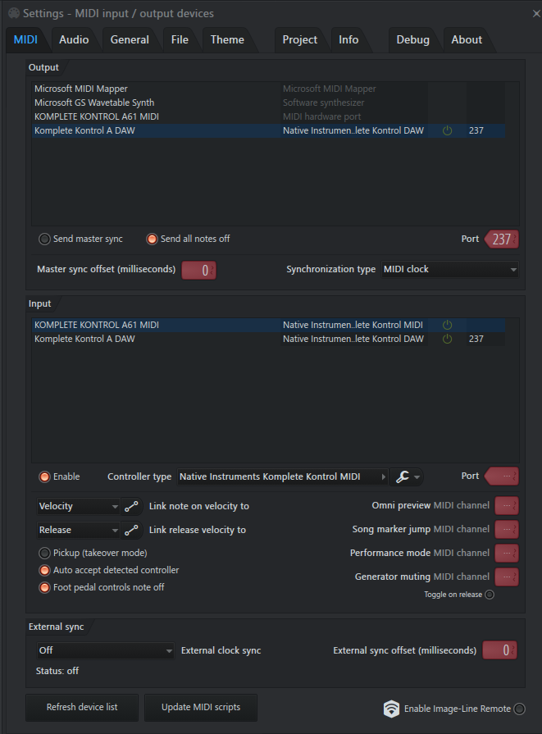Screen dimensions: 542x734
Task: Adjust Master sync offset value
Action: pyautogui.click(x=199, y=270)
